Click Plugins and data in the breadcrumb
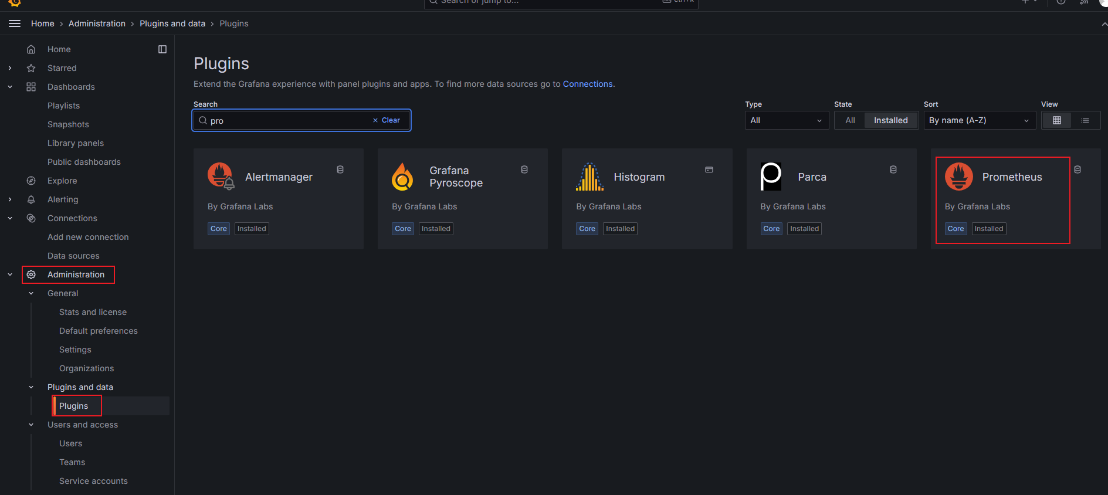Screen dimensions: 1108x495 (172, 23)
